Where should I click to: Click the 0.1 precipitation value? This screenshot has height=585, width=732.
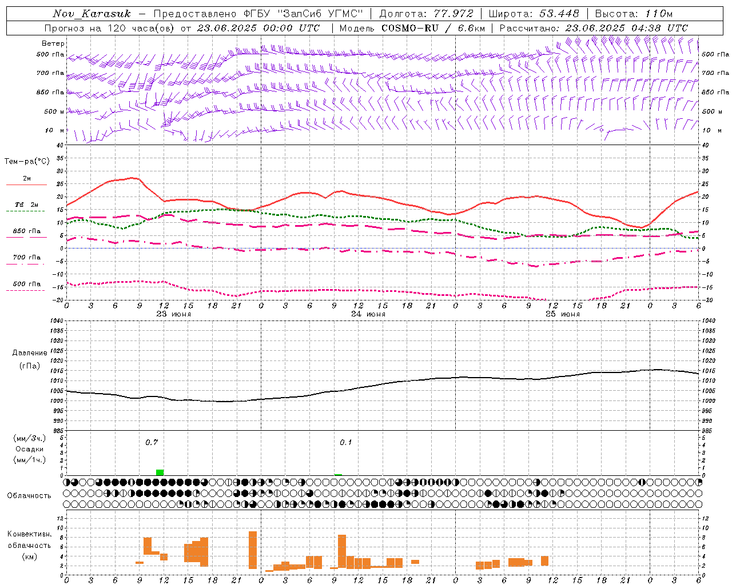click(x=345, y=442)
